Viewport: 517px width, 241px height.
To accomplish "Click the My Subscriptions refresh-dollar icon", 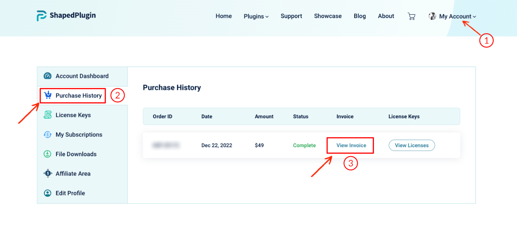I will pos(48,135).
